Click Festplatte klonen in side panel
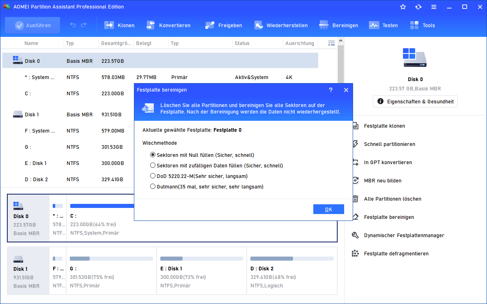The image size is (487, 304). pos(384,126)
